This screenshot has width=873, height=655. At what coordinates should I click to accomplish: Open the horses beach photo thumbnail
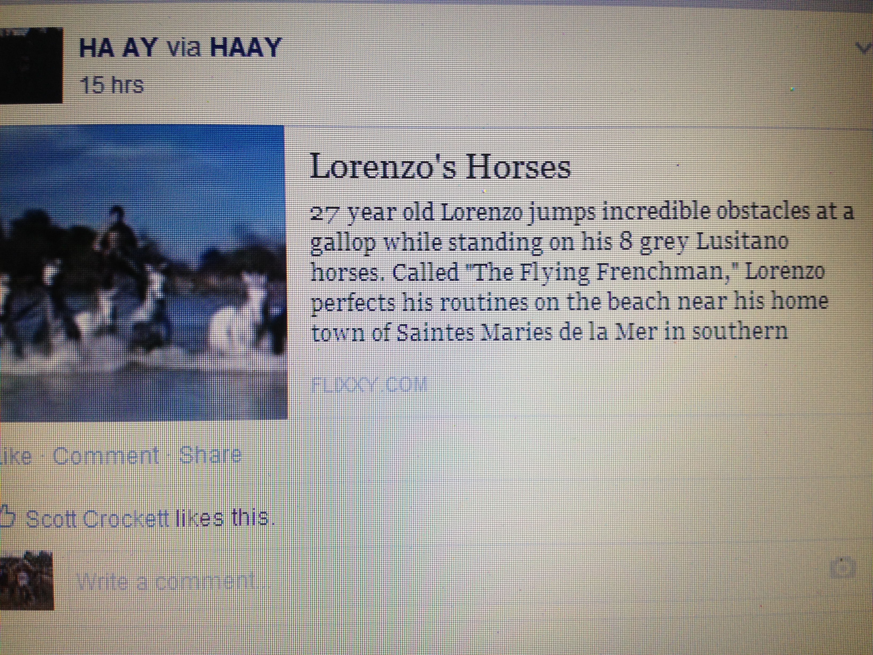click(x=143, y=272)
